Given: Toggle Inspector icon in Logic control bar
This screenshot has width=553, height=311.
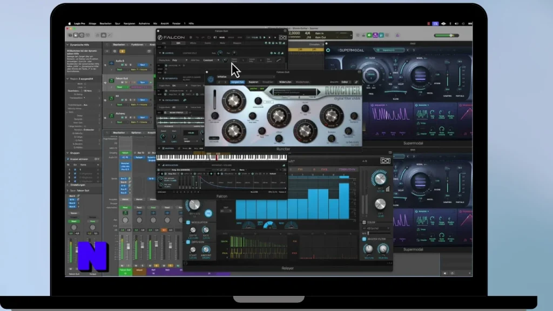Looking at the screenshot, I should click(x=76, y=35).
